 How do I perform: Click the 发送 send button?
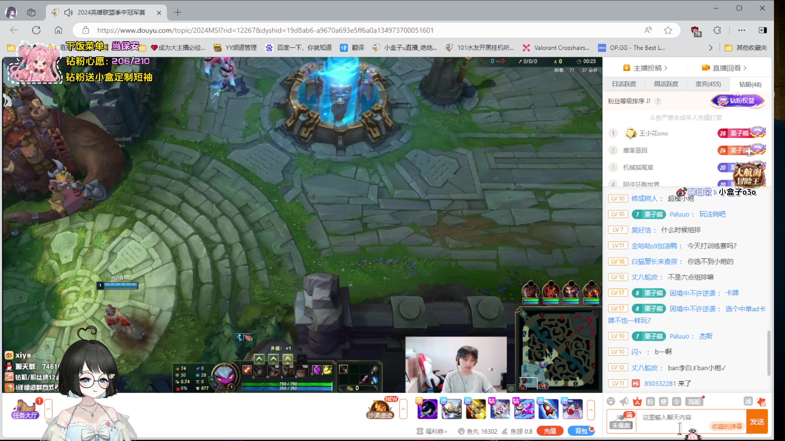coord(757,421)
